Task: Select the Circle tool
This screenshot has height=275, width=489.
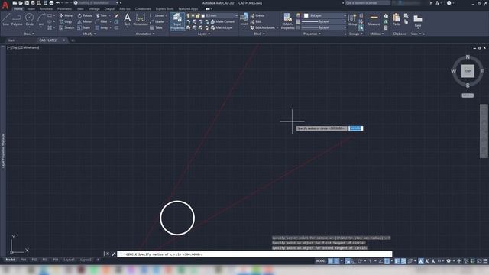Action: [29, 20]
